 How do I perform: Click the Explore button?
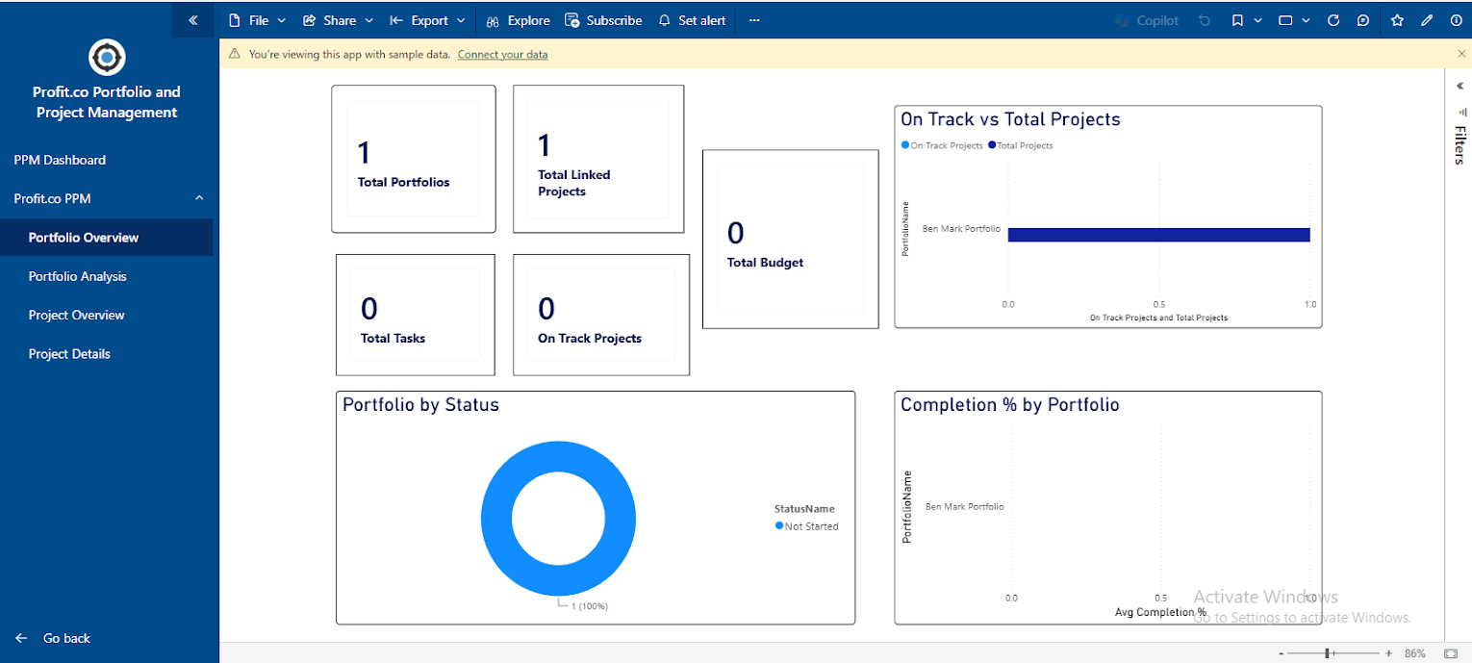point(518,20)
